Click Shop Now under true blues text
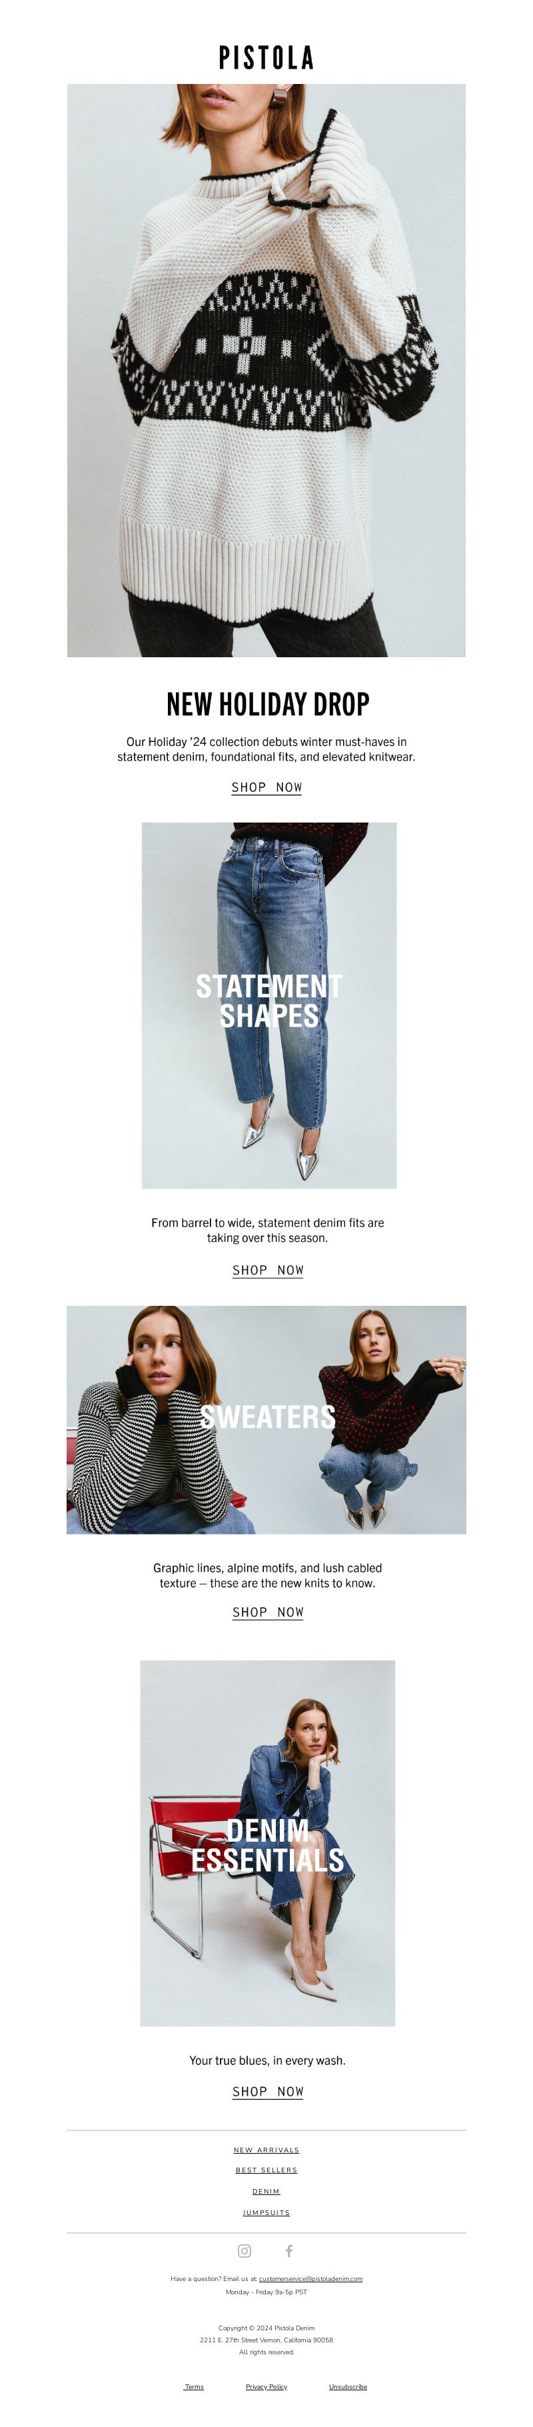The image size is (533, 2427). (x=267, y=2092)
